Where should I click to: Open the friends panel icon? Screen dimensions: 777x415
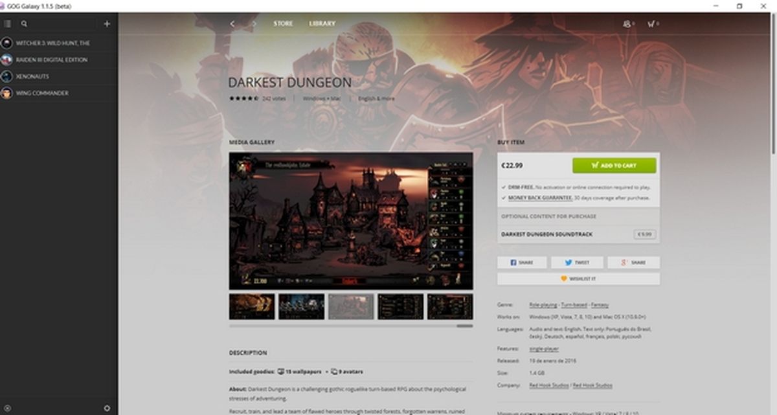(626, 23)
